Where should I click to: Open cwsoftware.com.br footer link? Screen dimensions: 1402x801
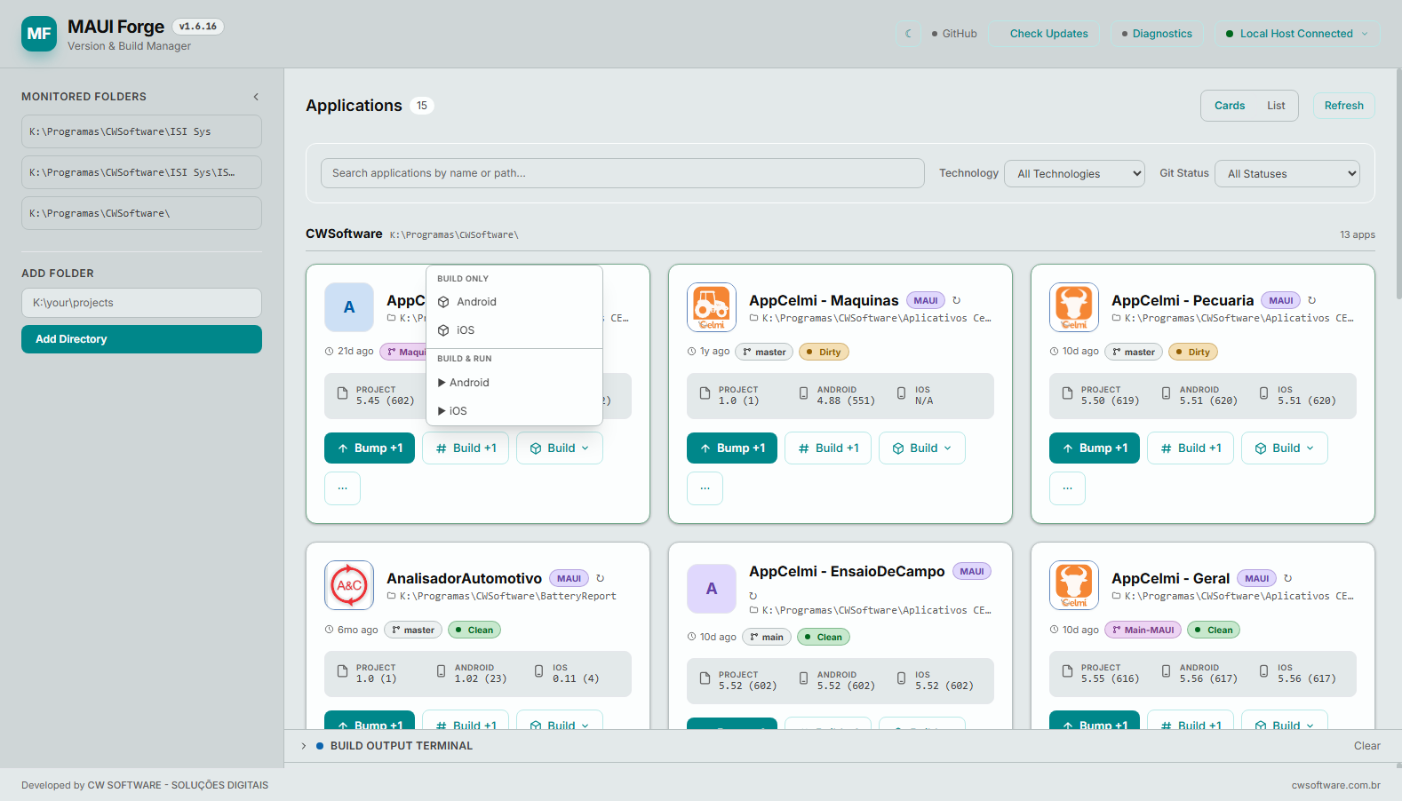1335,785
